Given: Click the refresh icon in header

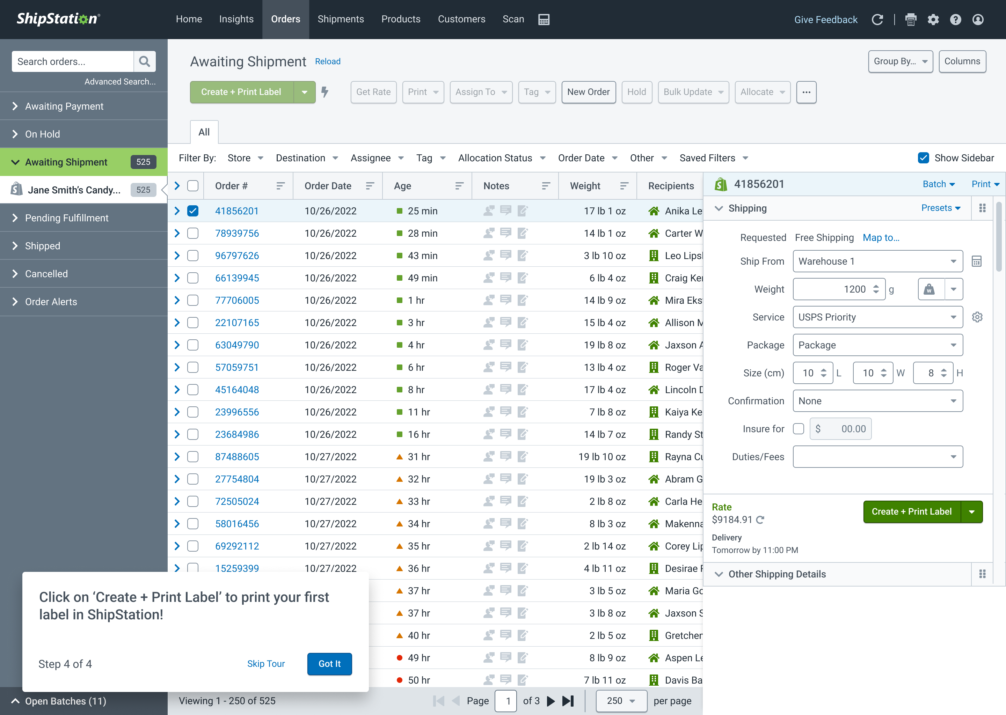Looking at the screenshot, I should 877,19.
